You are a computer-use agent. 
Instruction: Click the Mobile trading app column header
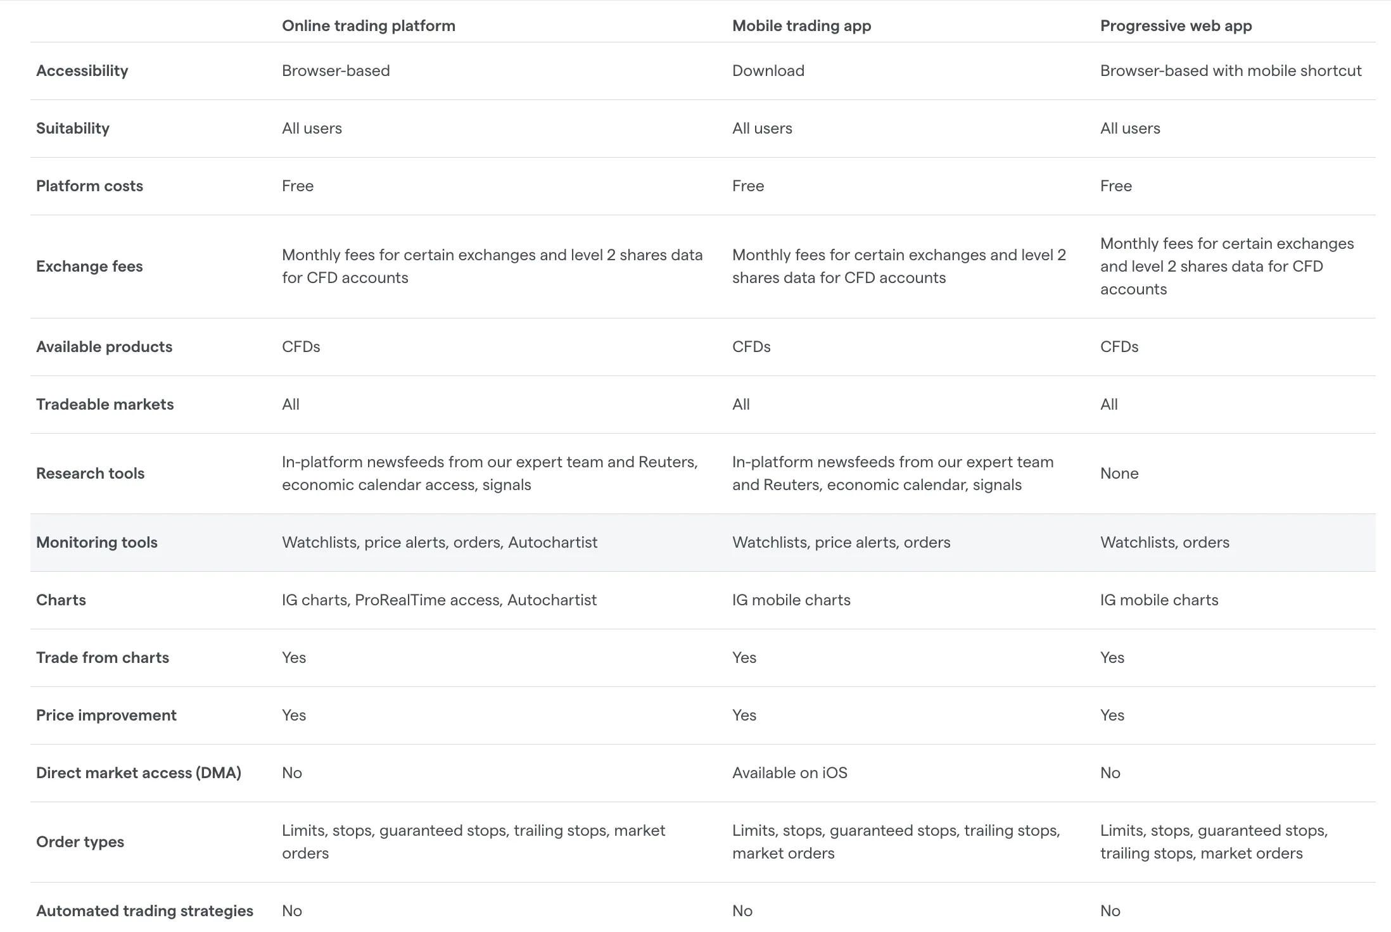point(801,26)
